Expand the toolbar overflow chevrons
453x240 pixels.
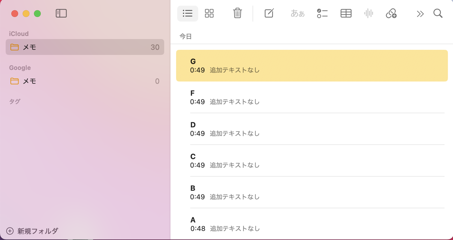[420, 14]
